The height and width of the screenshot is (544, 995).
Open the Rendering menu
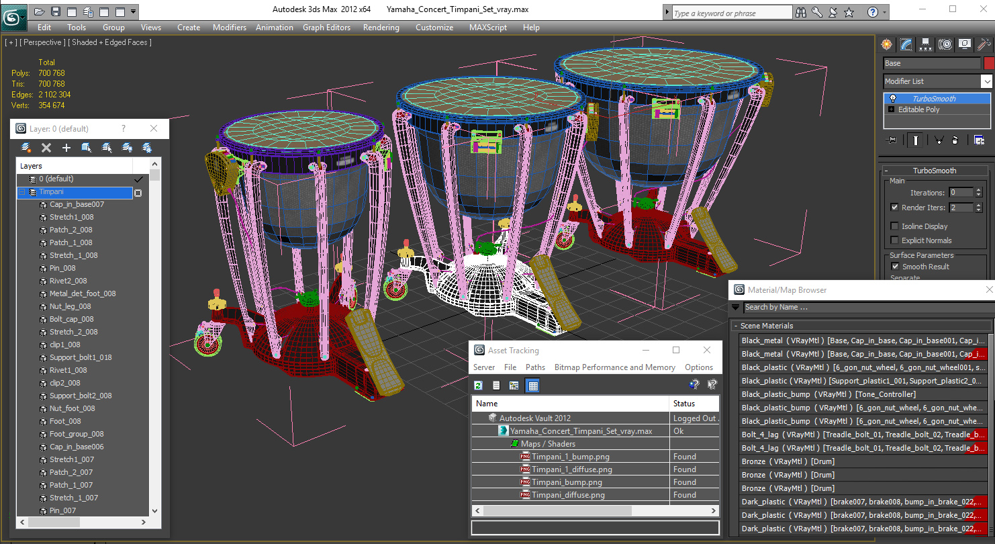point(381,28)
